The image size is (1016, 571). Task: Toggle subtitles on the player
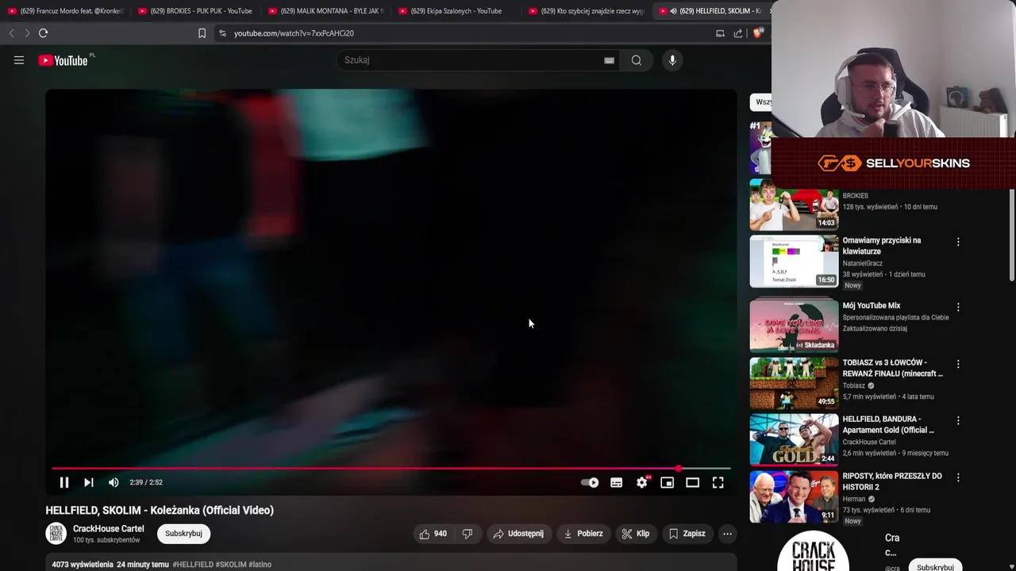click(x=616, y=482)
